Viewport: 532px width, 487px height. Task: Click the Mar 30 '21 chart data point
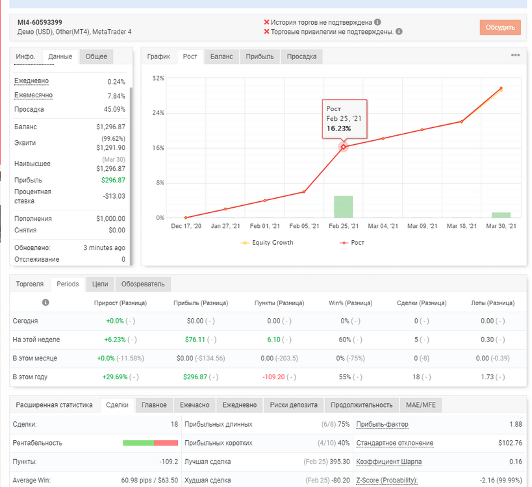(501, 88)
